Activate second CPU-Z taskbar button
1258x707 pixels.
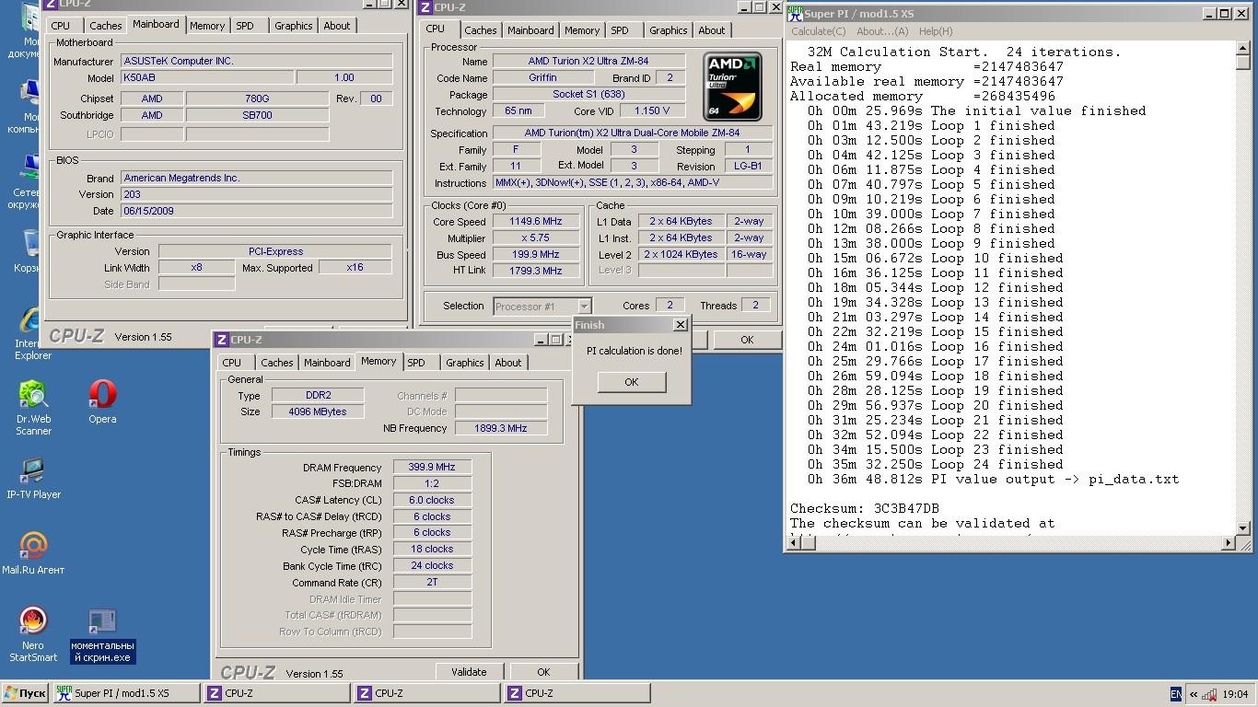426,693
